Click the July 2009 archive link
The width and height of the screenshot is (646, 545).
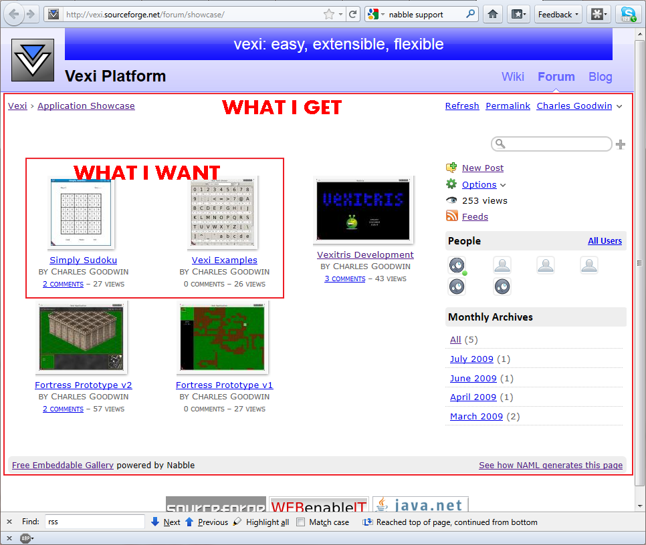471,359
